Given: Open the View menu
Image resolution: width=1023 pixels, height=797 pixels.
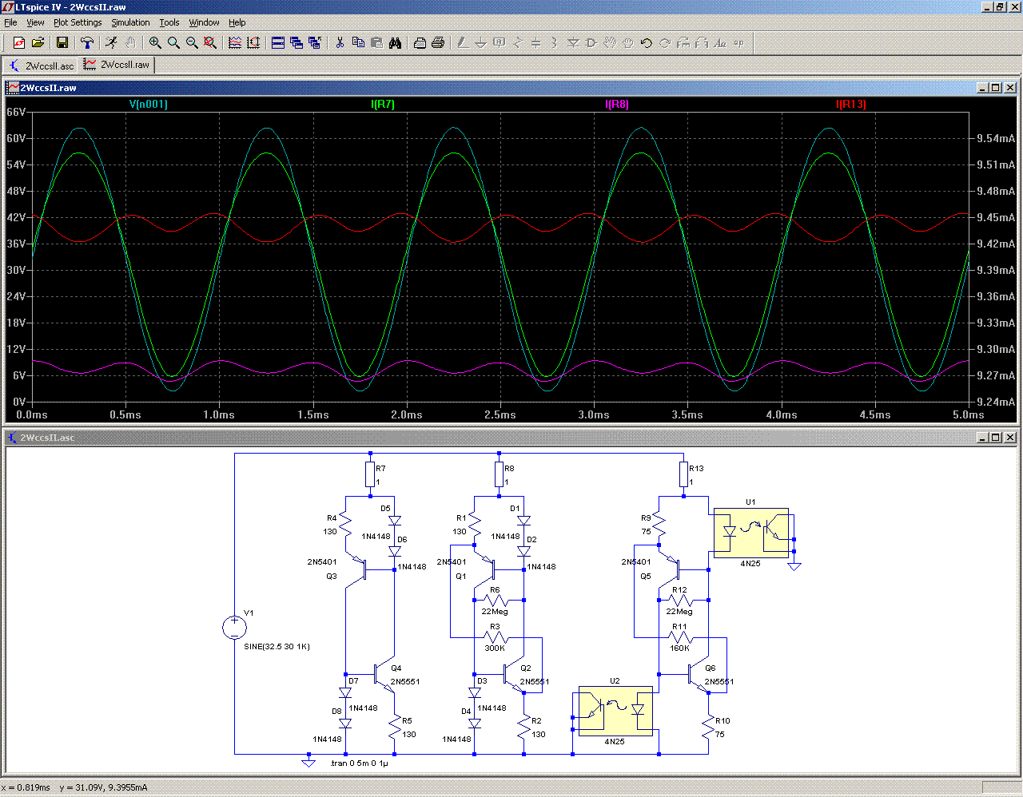Looking at the screenshot, I should [x=35, y=22].
